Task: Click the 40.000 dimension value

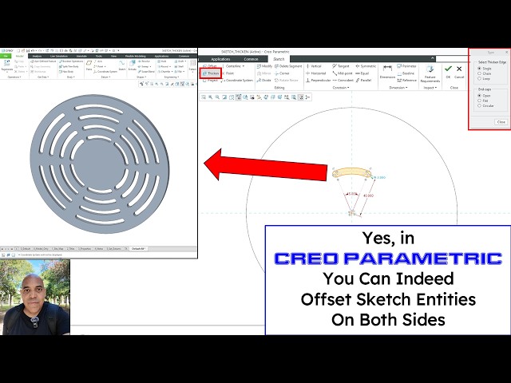Action: [x=368, y=195]
